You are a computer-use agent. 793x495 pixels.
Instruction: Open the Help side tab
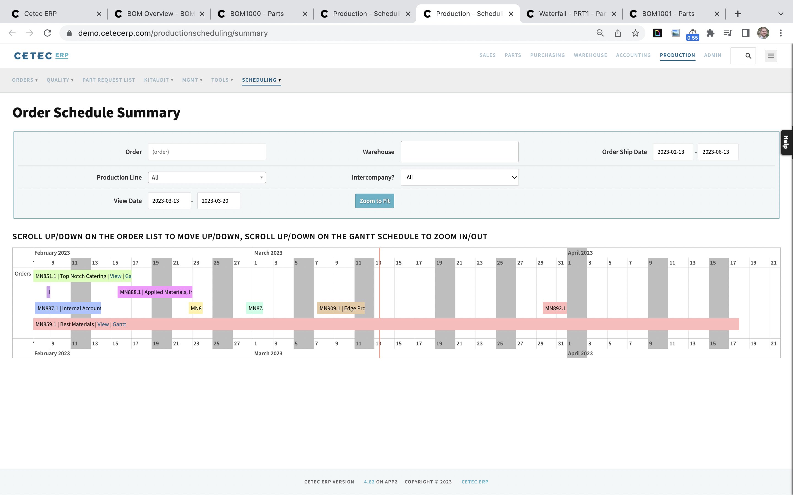click(x=786, y=142)
